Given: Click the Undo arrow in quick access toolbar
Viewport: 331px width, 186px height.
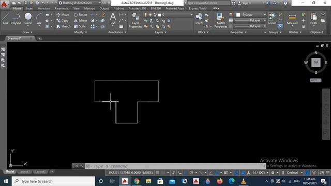Looking at the screenshot, I should (43, 3).
